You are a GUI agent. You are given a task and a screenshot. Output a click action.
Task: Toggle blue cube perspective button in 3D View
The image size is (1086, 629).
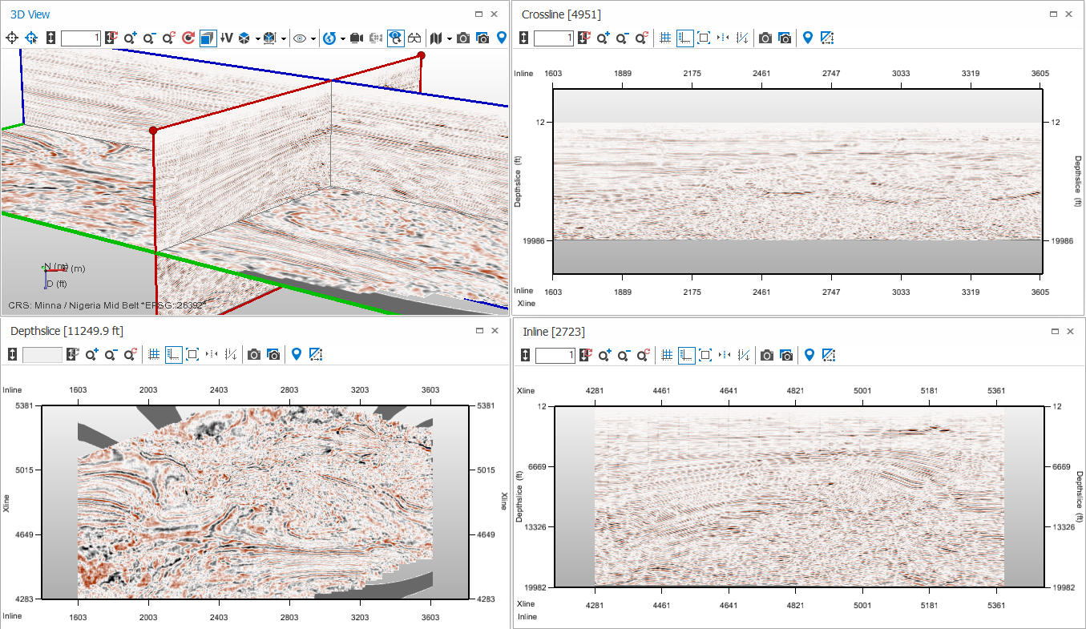pyautogui.click(x=208, y=38)
